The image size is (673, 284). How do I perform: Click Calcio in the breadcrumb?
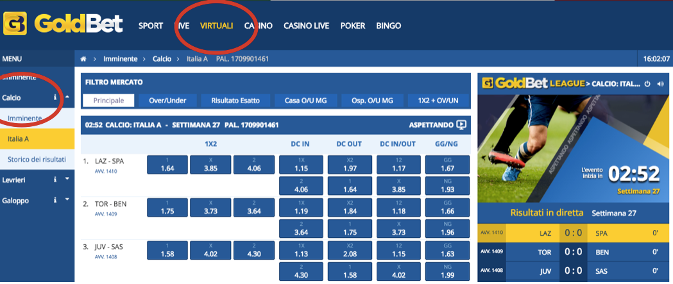tap(162, 59)
